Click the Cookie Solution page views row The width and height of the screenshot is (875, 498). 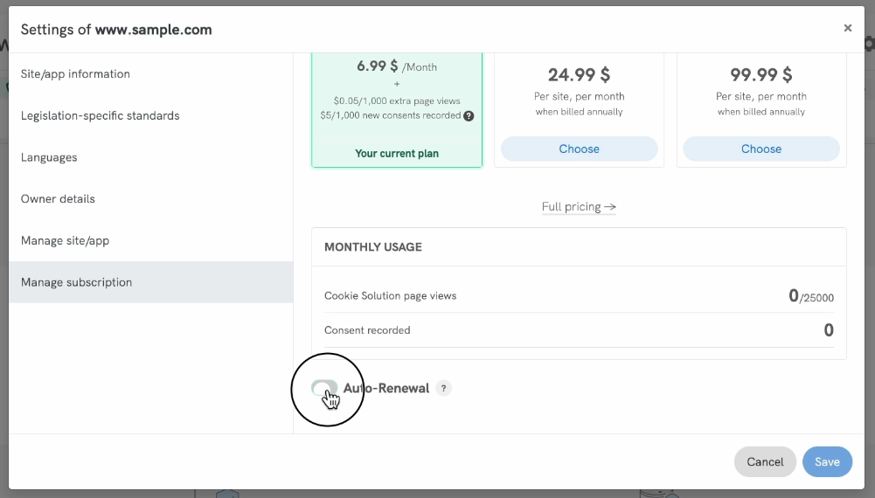click(x=579, y=296)
